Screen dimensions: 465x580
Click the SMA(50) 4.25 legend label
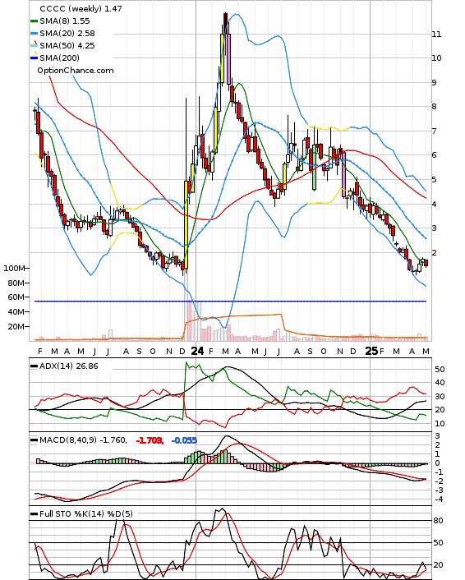(67, 45)
